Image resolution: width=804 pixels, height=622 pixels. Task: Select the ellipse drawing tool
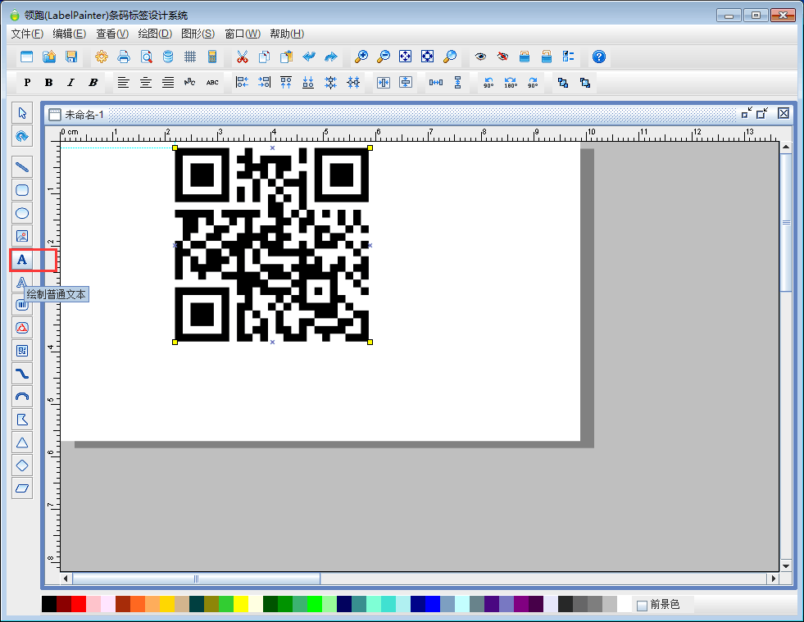tap(22, 213)
